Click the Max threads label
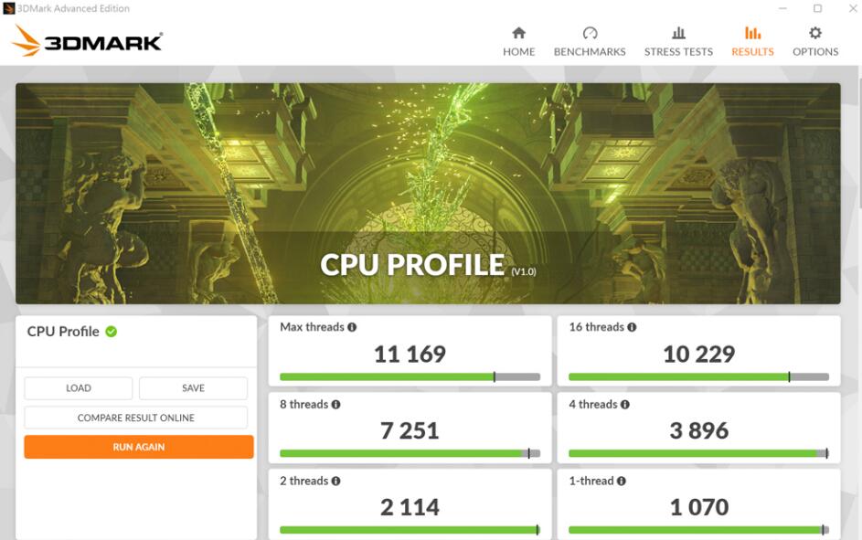This screenshot has height=540, width=862. (312, 327)
